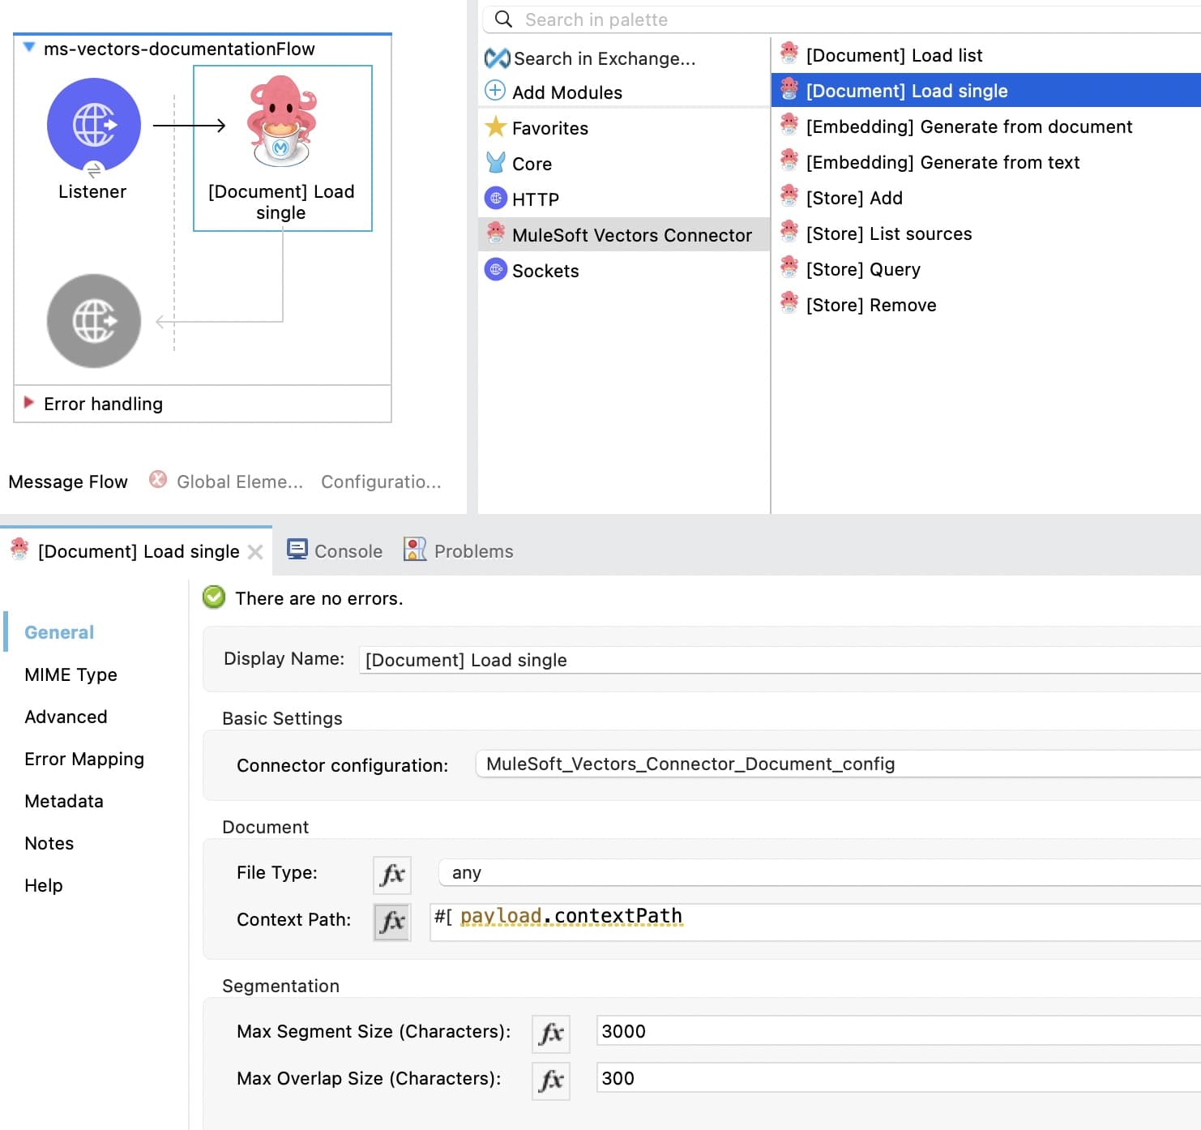The image size is (1201, 1130).
Task: Click the [Embedding] Generate from document icon
Action: tap(789, 125)
